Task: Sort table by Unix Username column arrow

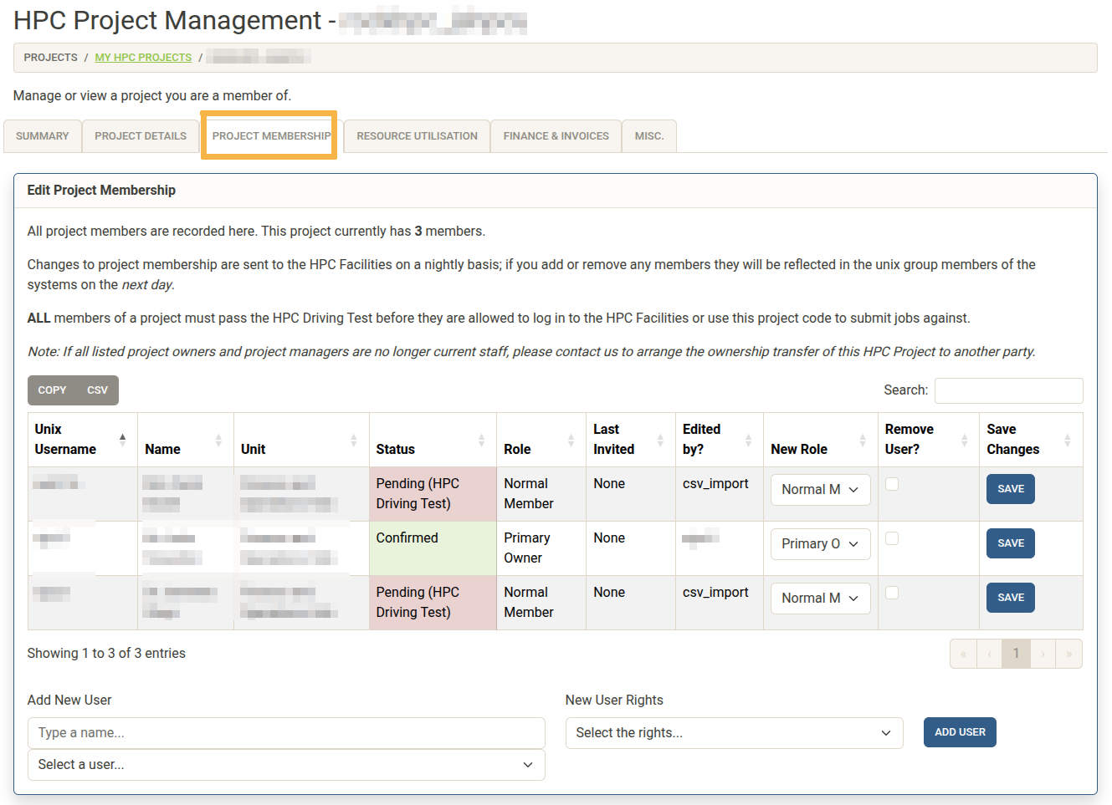Action: [123, 439]
